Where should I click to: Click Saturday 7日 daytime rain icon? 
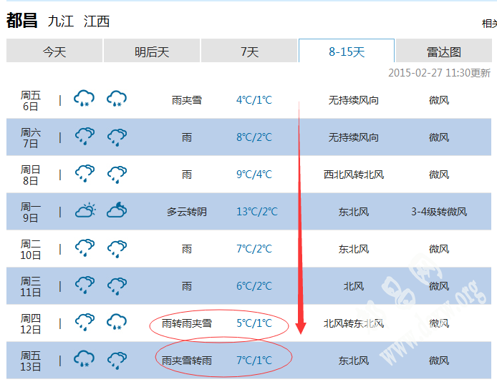click(x=85, y=137)
